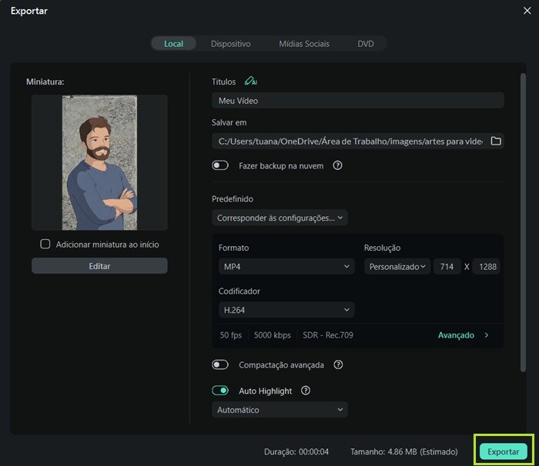Open the Codificador H.264 dropdown
The height and width of the screenshot is (466, 539).
click(x=286, y=310)
